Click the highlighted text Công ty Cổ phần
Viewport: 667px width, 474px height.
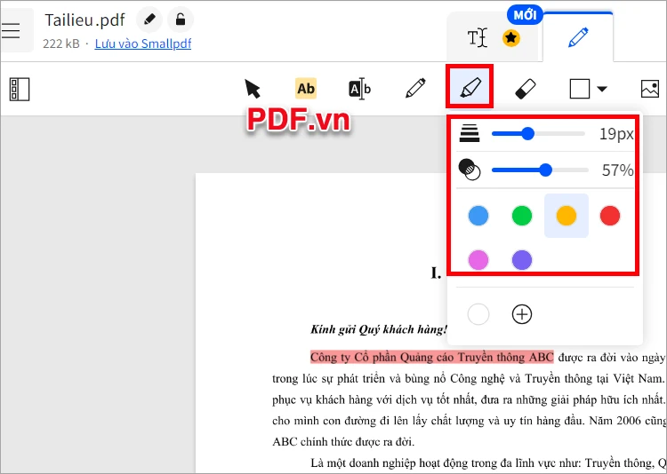tap(431, 357)
